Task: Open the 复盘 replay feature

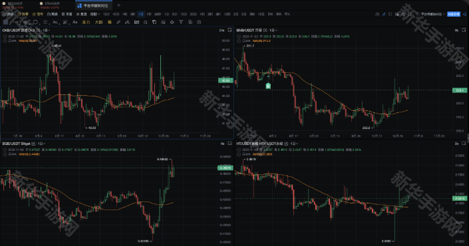Action: [x=81, y=14]
